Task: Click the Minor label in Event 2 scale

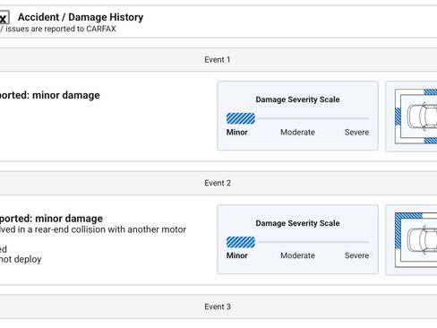Action: 237,255
